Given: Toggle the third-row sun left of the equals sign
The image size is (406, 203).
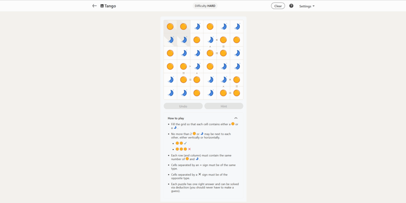Looking at the screenshot, I should click(x=210, y=53).
